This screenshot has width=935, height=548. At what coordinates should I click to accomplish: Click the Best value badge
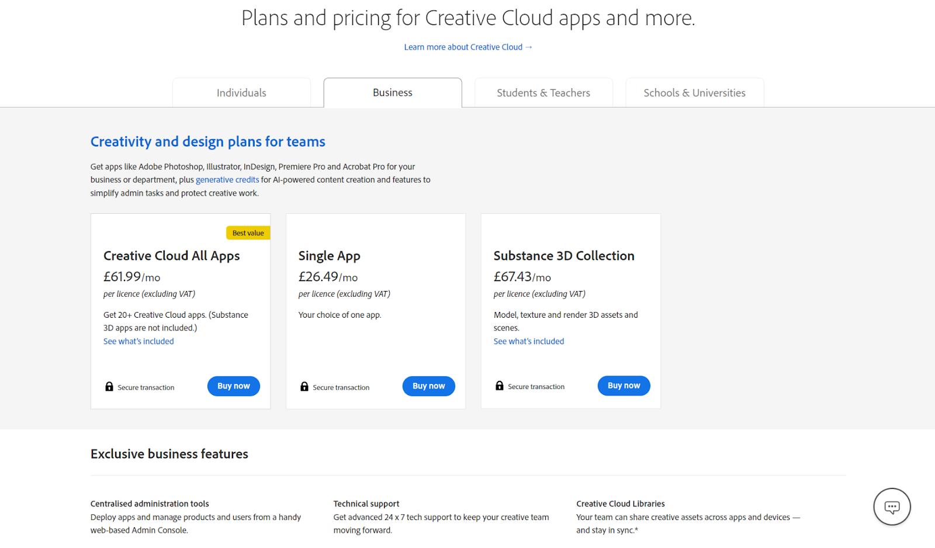[248, 233]
